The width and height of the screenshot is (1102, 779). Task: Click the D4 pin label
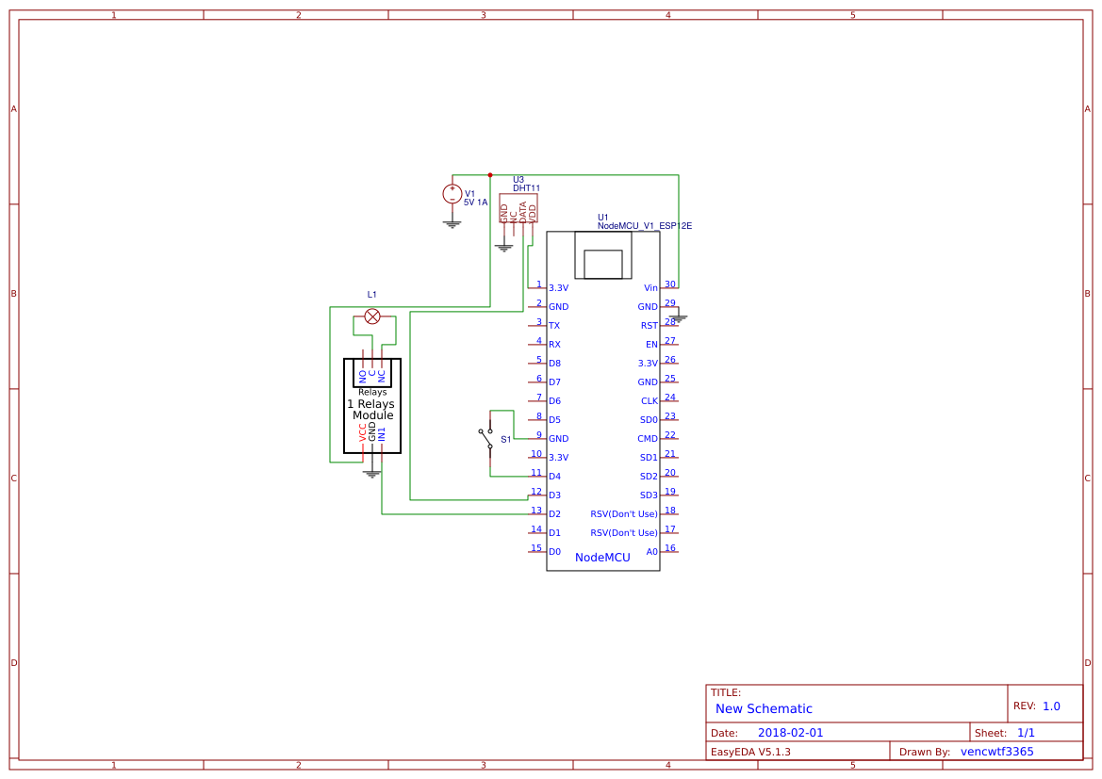(x=554, y=477)
